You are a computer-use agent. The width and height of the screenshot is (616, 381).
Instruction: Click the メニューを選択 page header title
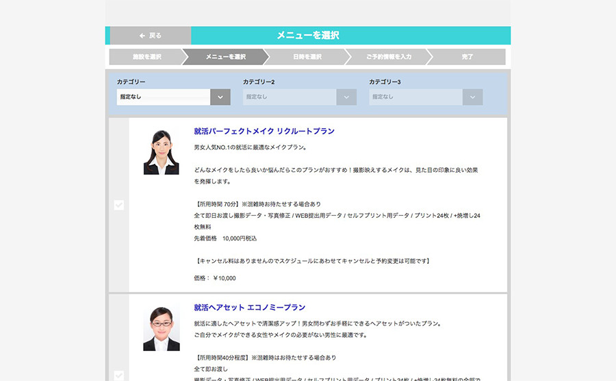(x=308, y=36)
